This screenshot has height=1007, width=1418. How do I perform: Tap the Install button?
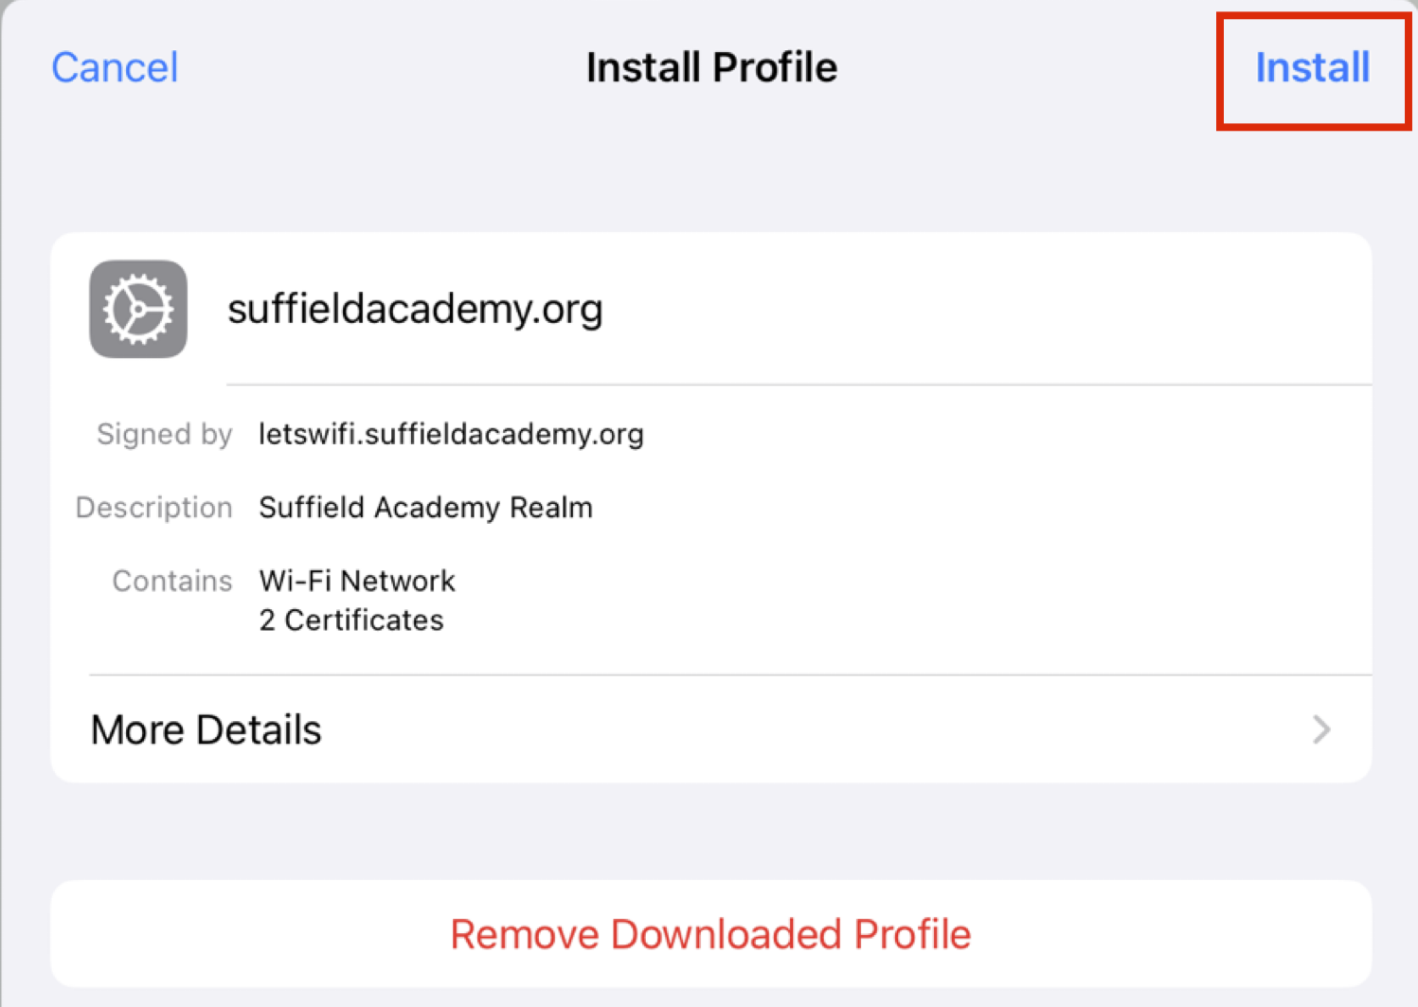(x=1312, y=67)
